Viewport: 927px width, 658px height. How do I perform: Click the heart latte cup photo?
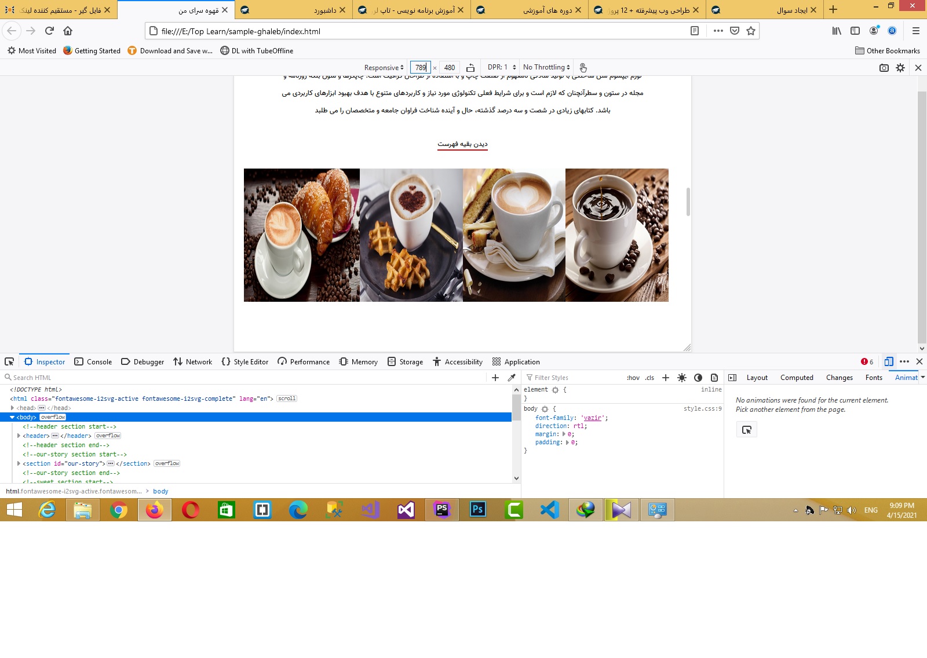coord(514,235)
